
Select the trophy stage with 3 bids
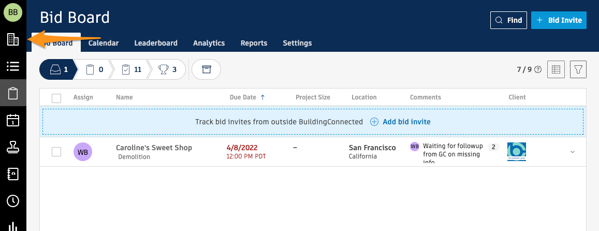point(167,69)
